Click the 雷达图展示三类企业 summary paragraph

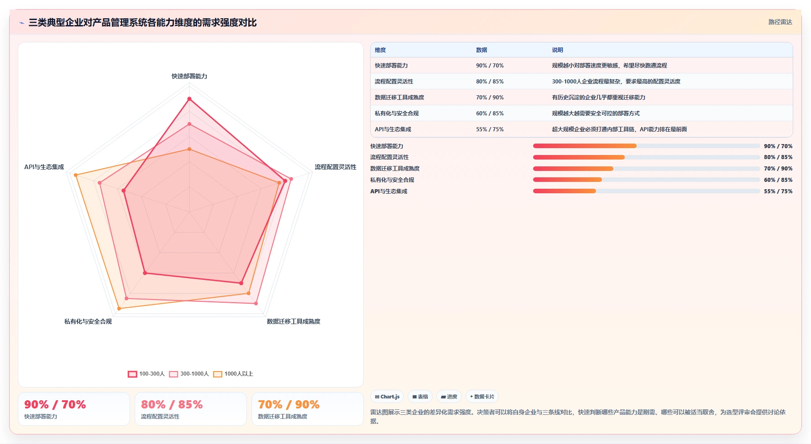tap(578, 417)
